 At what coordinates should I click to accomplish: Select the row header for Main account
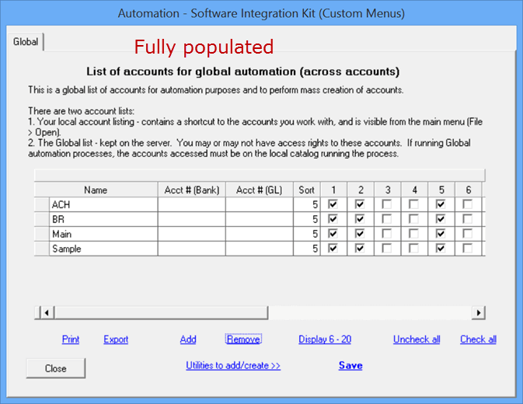tap(42, 234)
